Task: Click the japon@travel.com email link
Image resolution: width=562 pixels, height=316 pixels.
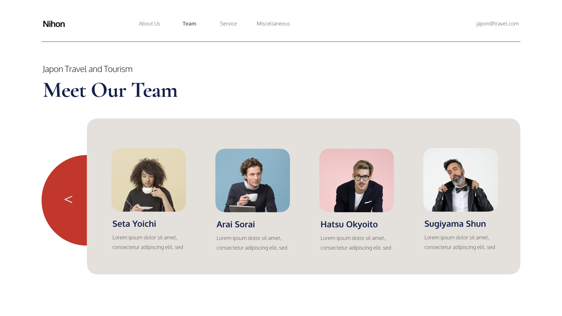Action: point(497,23)
